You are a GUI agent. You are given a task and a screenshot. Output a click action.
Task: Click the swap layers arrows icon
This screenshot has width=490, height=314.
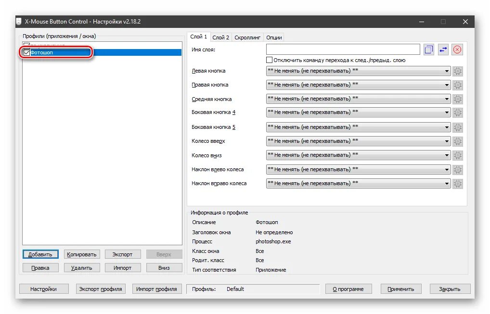coord(443,50)
